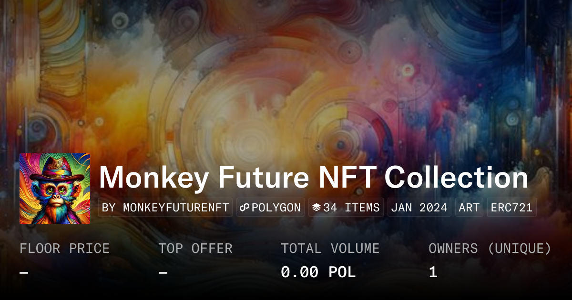The image size is (572, 300).
Task: Click the Polygon chain link icon
Action: pos(245,208)
